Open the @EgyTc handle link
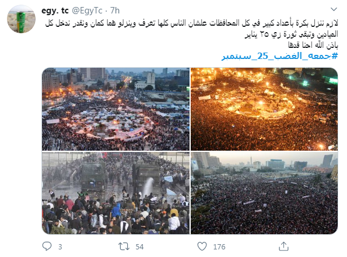Screen dimensions: 347x257 pyautogui.click(x=87, y=11)
